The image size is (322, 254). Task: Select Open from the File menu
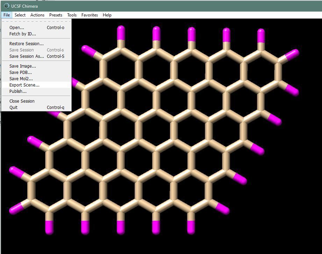(16, 27)
